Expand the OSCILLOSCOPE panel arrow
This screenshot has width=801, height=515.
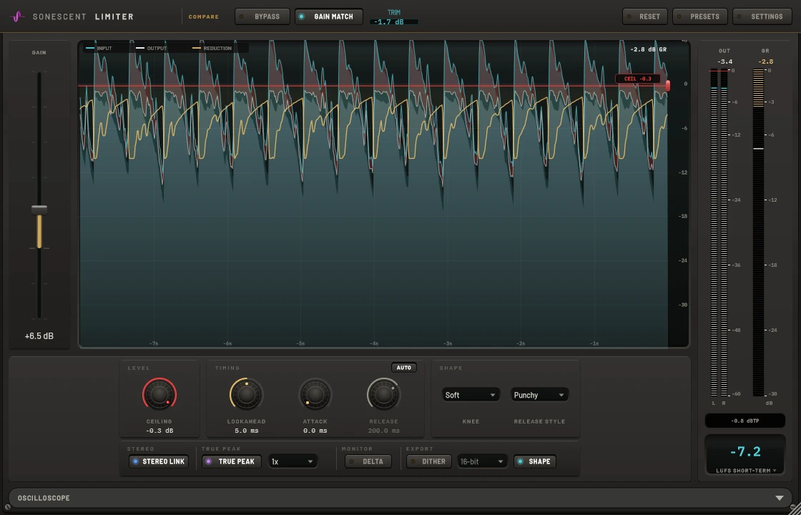click(x=779, y=498)
